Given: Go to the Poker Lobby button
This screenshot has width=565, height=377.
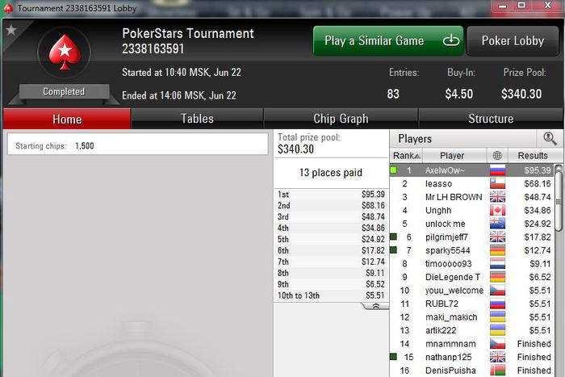Looking at the screenshot, I should click(513, 40).
